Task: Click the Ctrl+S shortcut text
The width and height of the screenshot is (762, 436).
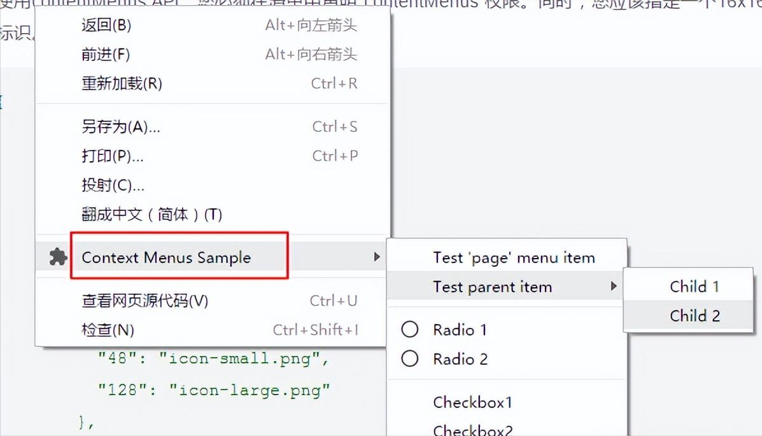Action: point(335,126)
